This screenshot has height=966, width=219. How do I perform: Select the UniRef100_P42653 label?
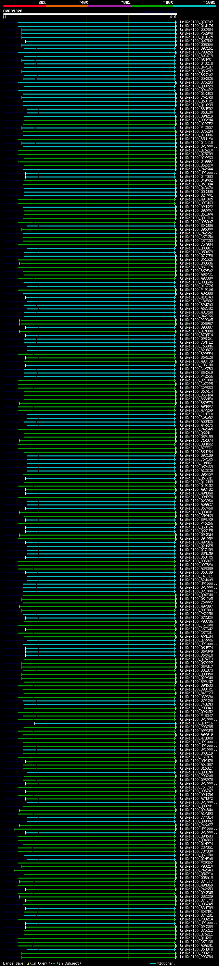point(196,889)
